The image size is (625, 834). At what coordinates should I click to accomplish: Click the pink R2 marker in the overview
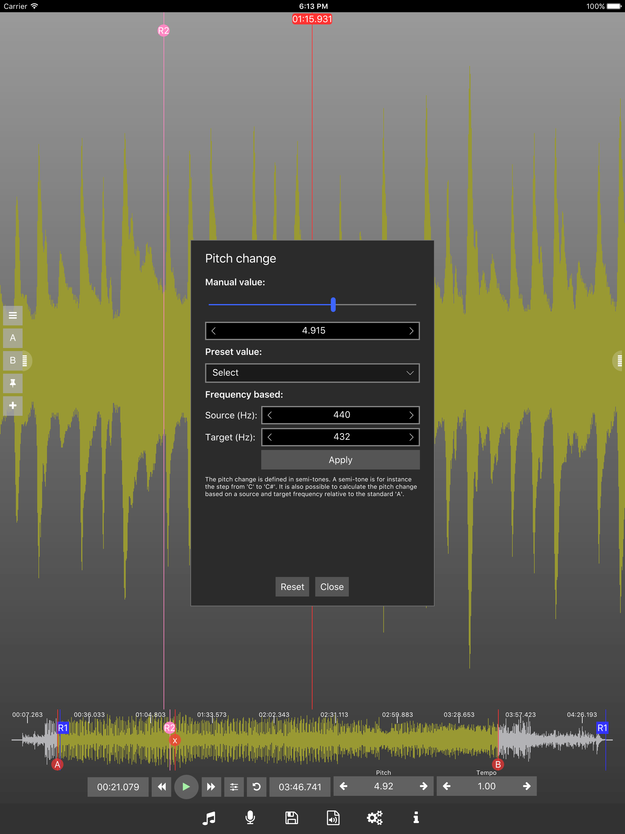point(170,728)
